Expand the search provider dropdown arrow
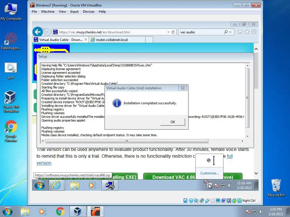 tap(231, 32)
